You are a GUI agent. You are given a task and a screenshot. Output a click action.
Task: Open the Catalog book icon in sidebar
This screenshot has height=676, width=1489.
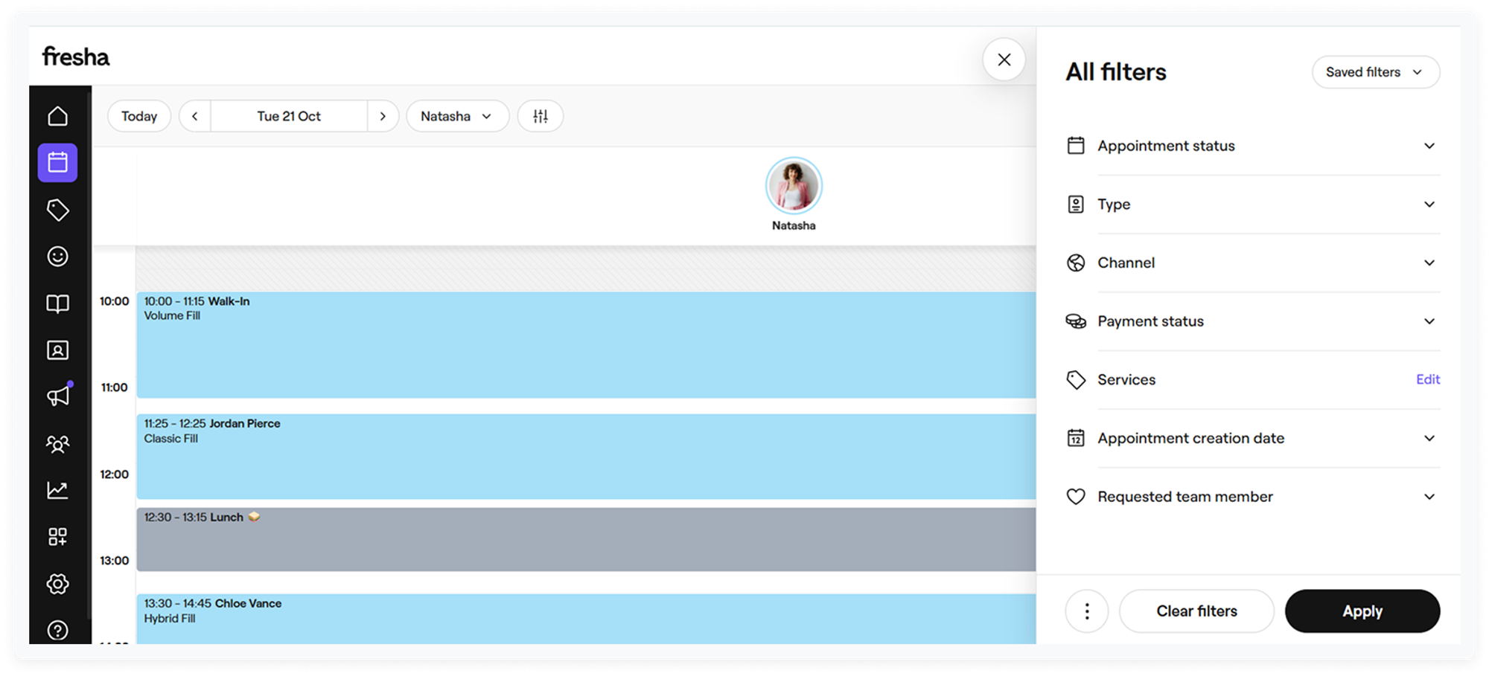coord(57,303)
